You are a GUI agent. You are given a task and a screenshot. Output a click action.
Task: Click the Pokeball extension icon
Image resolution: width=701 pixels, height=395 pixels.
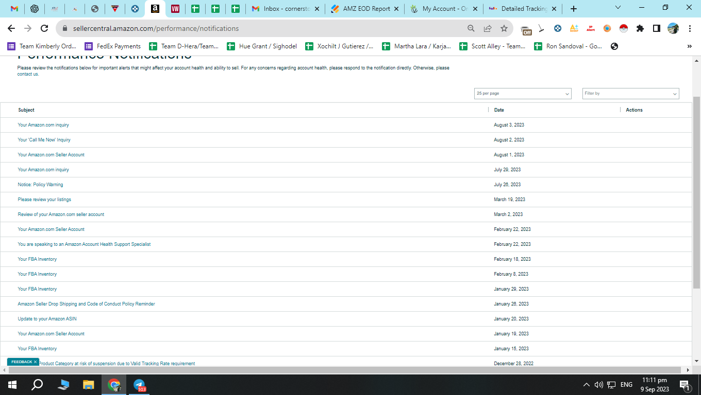click(x=624, y=28)
